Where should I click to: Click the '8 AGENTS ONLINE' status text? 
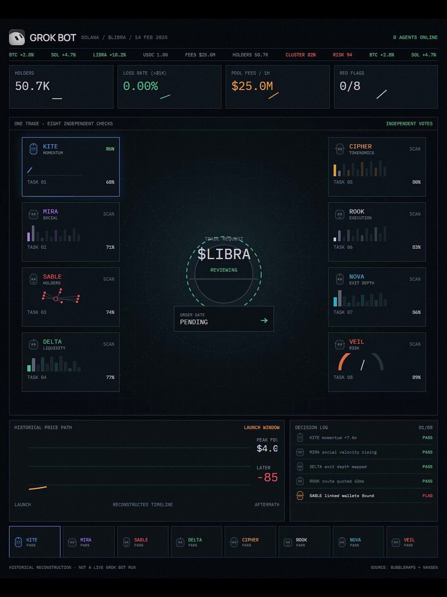415,37
